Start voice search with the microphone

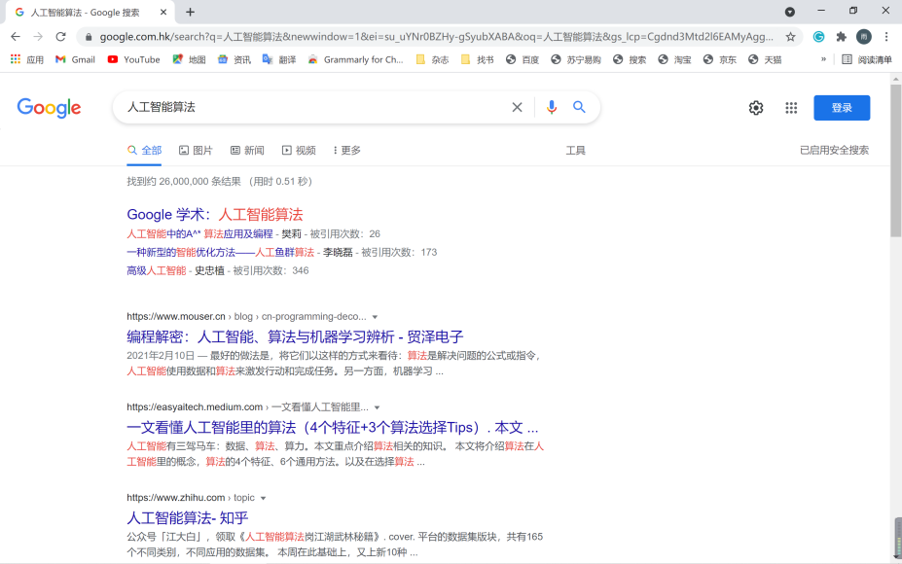pyautogui.click(x=552, y=107)
